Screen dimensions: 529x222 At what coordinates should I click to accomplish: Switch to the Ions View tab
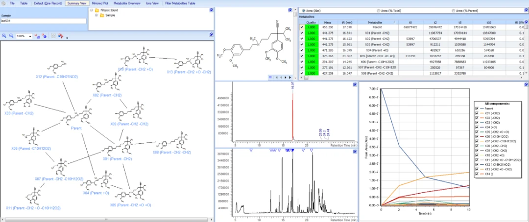[152, 3]
